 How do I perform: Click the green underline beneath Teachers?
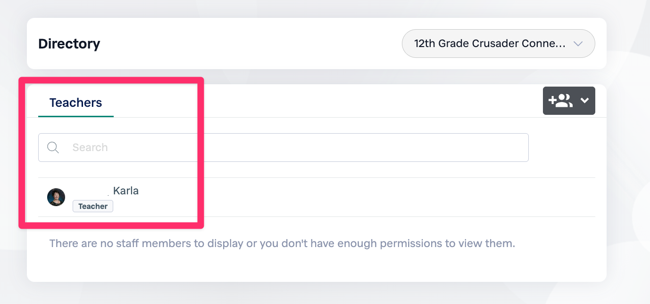click(x=75, y=116)
